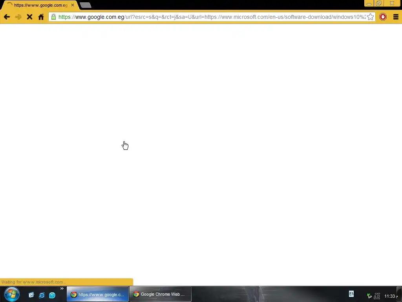402x302 pixels.
Task: Bookmark this page with the star
Action: 370,17
